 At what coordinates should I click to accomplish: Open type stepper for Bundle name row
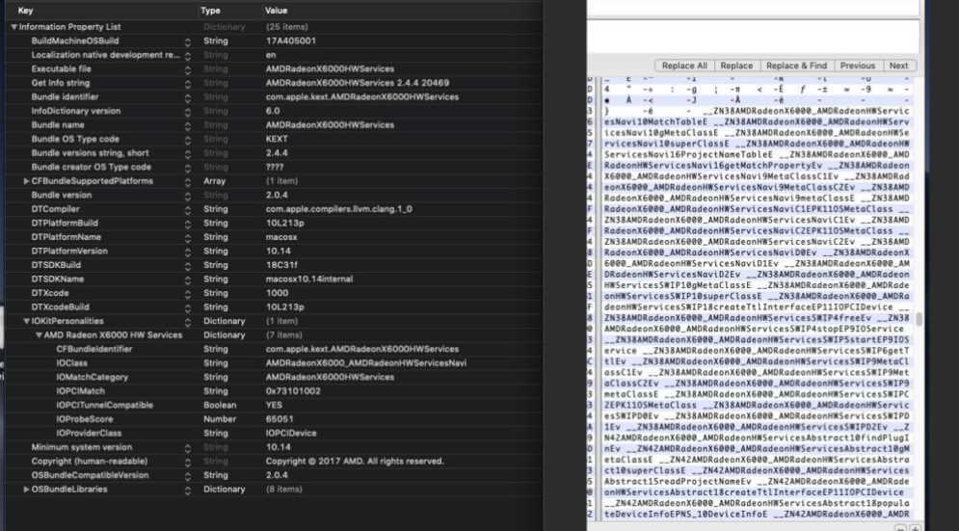tap(188, 125)
